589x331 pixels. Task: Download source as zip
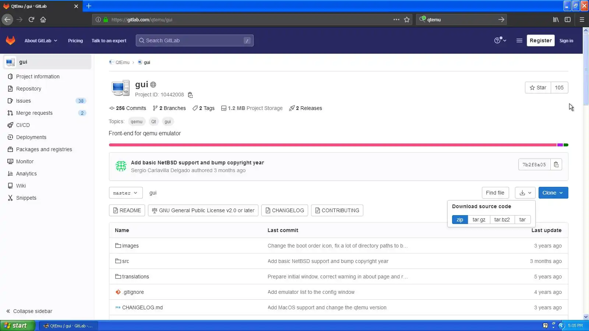(460, 220)
